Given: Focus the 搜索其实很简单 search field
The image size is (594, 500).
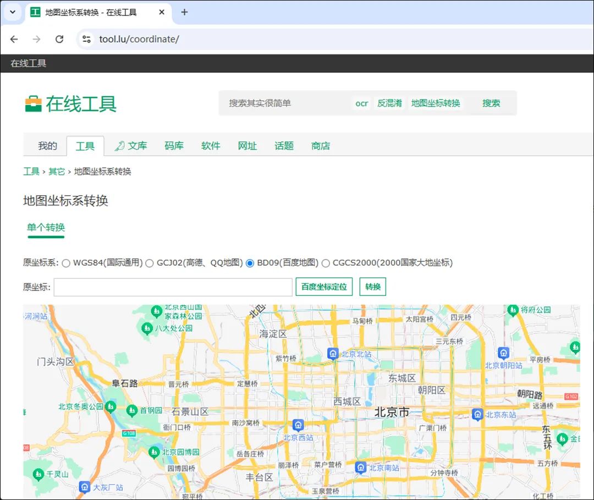Looking at the screenshot, I should 284,103.
